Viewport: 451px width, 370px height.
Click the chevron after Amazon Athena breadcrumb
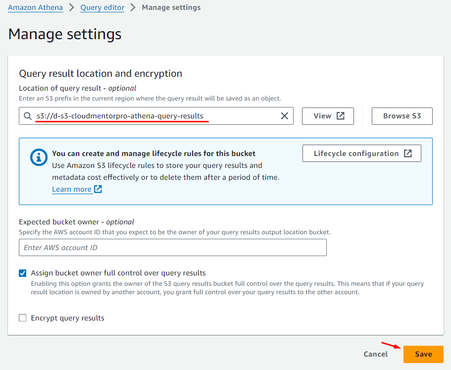click(72, 8)
